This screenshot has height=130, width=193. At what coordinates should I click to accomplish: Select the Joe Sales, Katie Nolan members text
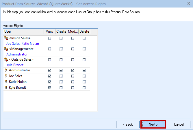[x=23, y=44]
